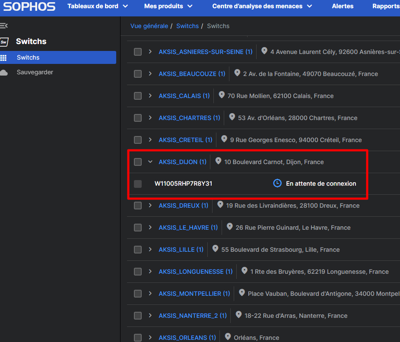Open the Alertes menu item

click(x=343, y=6)
